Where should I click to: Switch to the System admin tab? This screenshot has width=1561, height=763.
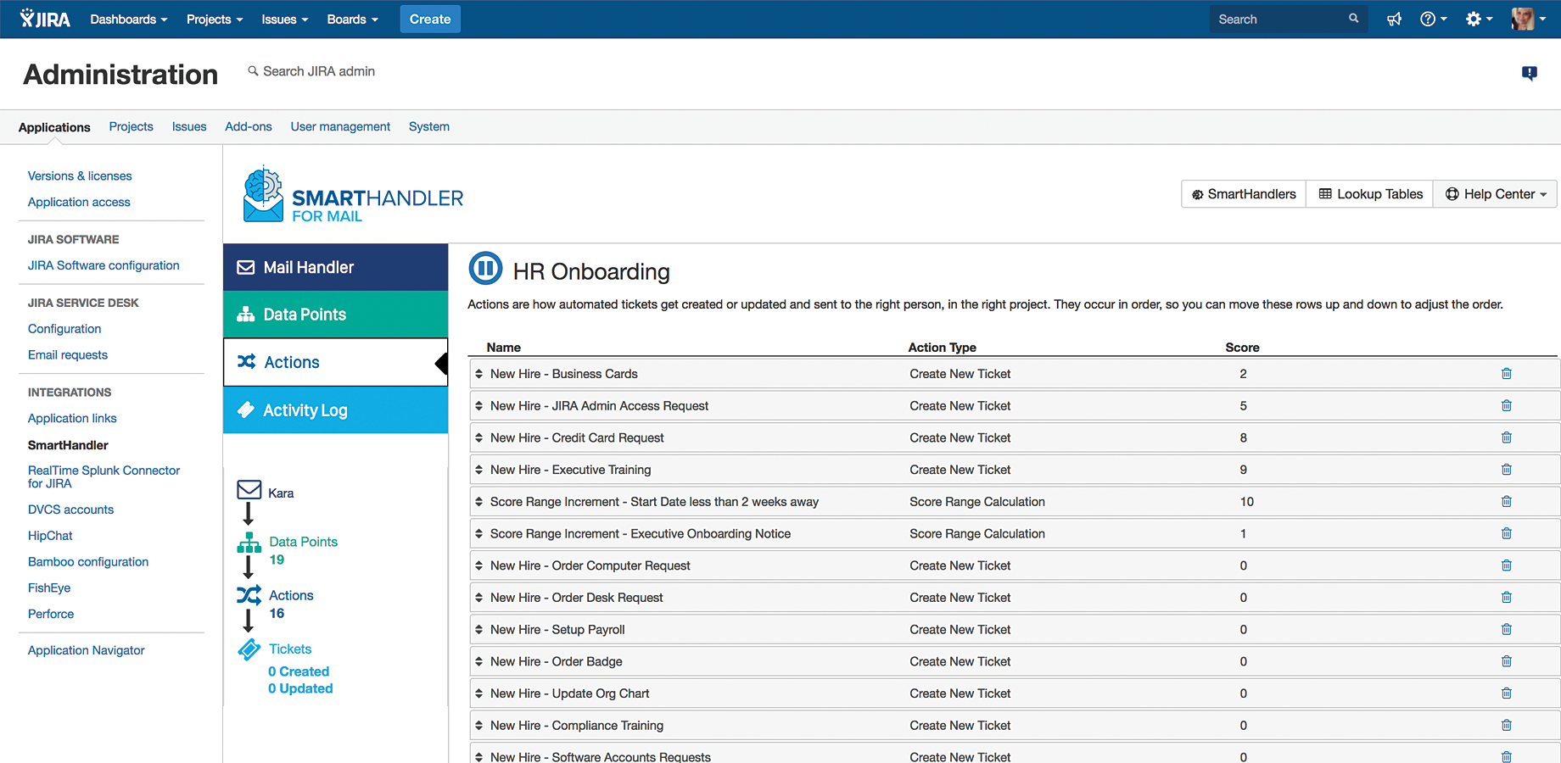pos(429,126)
